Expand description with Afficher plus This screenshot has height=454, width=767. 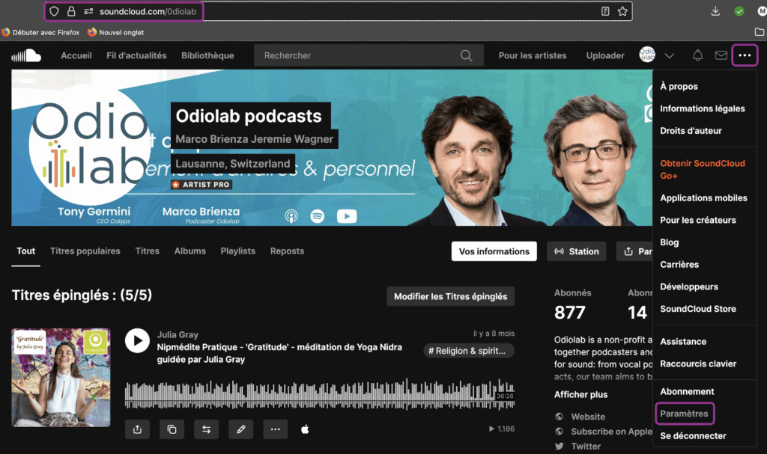click(580, 394)
